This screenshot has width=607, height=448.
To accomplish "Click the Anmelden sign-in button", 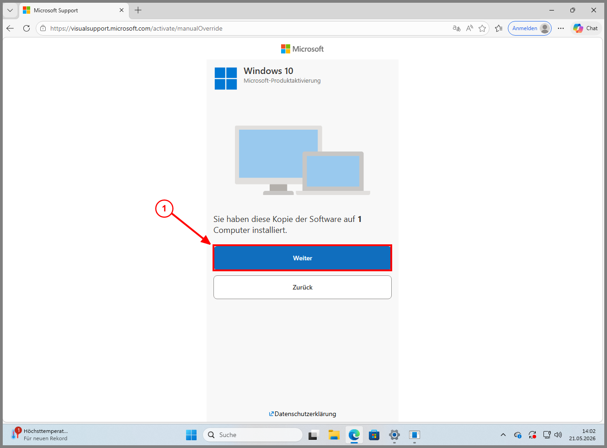I will click(x=529, y=28).
